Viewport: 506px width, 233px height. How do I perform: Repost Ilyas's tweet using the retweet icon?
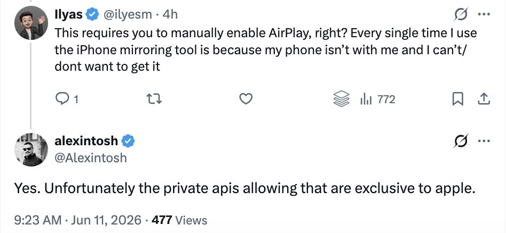154,99
